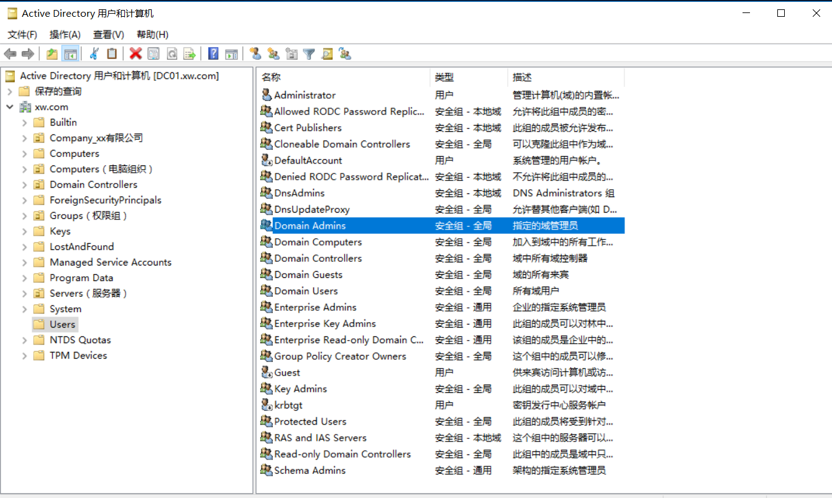This screenshot has height=498, width=832.
Task: Select the DnsUpdateProxy entry
Action: [x=312, y=210]
